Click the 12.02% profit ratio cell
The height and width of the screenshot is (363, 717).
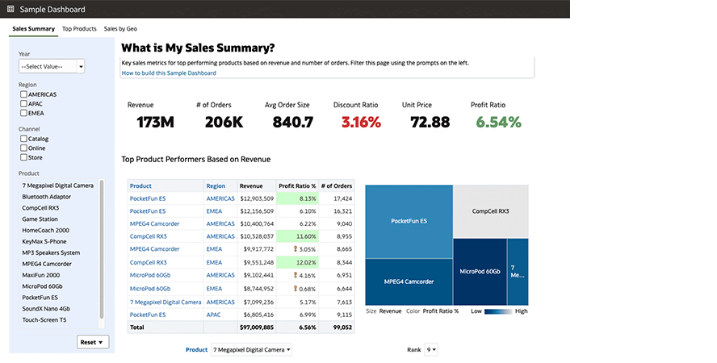[x=297, y=262]
